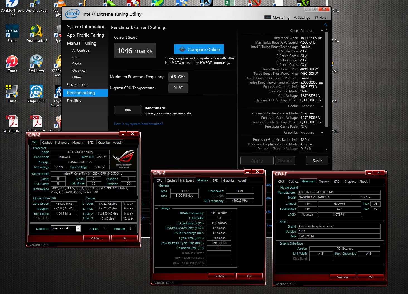
Task: Click Save in proposed settings panel
Action: click(x=317, y=161)
